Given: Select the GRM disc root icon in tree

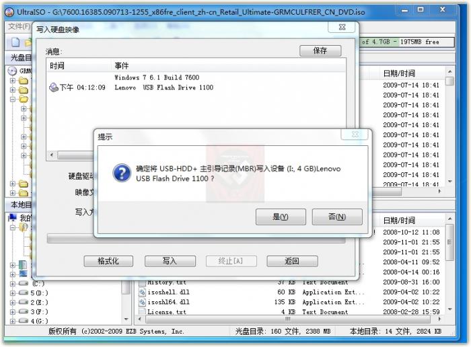Looking at the screenshot, I should point(12,71).
